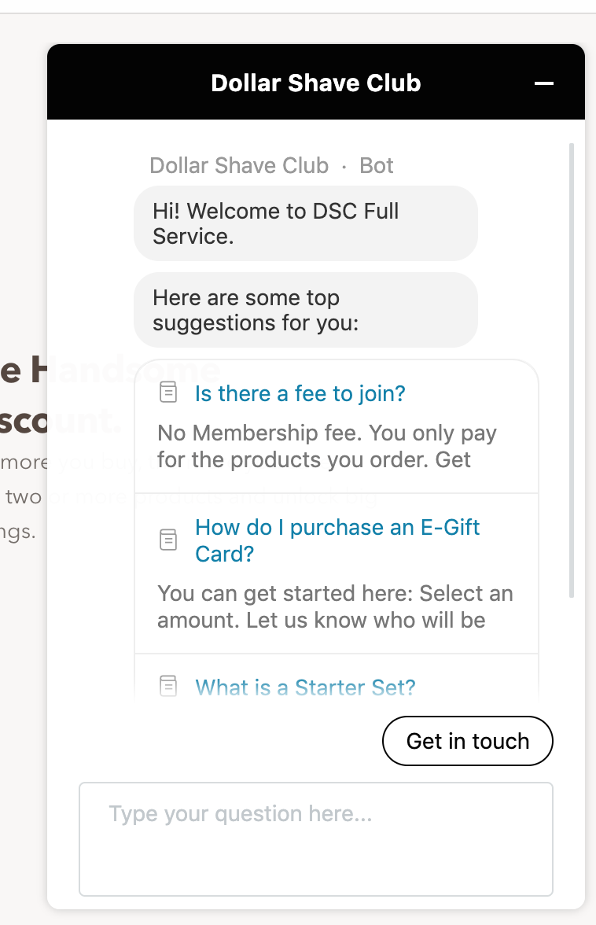Screen dimensions: 596x925
Task: Click the 'You can get started here' preview text
Action: [x=335, y=606]
